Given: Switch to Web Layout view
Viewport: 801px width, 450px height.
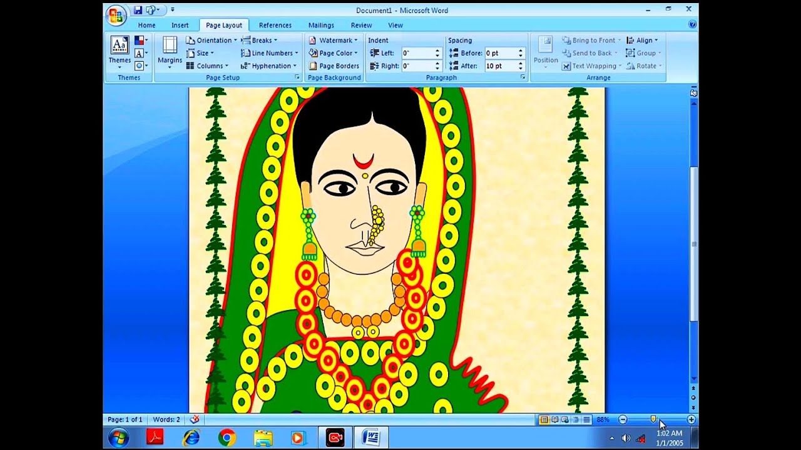Looking at the screenshot, I should (565, 419).
